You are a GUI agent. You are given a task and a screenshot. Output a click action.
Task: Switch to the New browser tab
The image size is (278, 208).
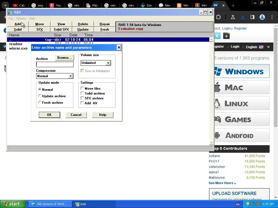(165, 5)
